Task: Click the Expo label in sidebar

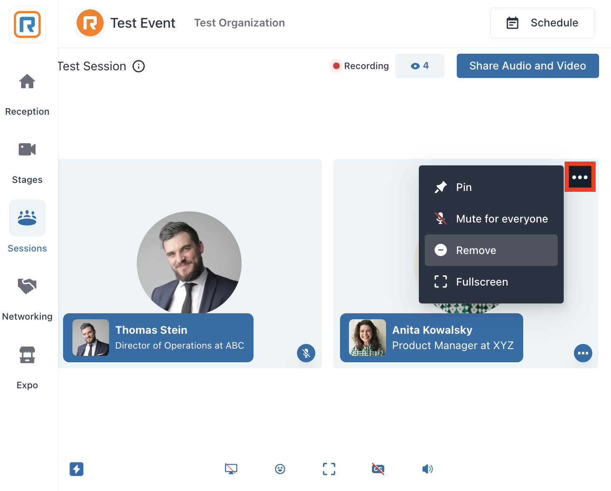Action: 27,385
